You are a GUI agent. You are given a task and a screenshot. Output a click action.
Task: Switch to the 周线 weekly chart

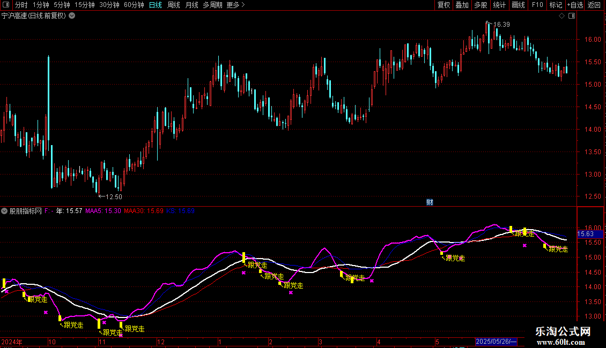click(x=174, y=5)
